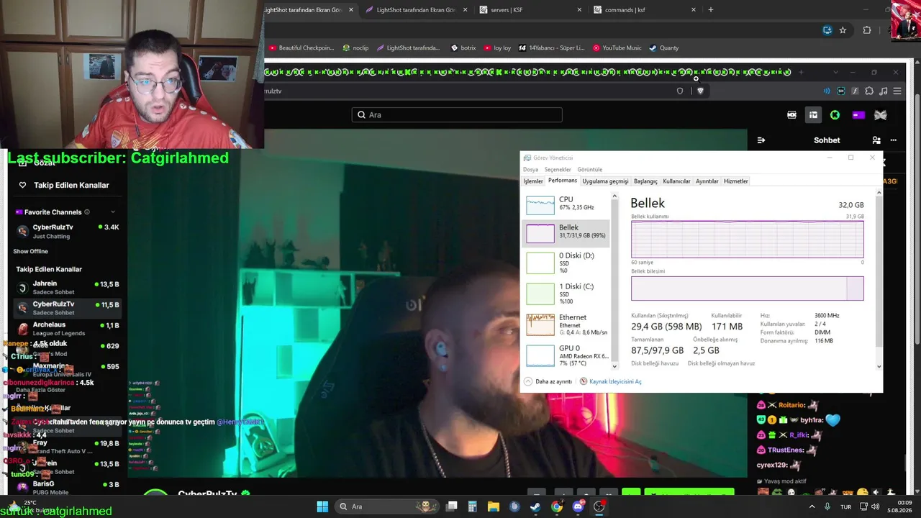Open the Quanty bookmark
The image size is (921, 518).
663,48
